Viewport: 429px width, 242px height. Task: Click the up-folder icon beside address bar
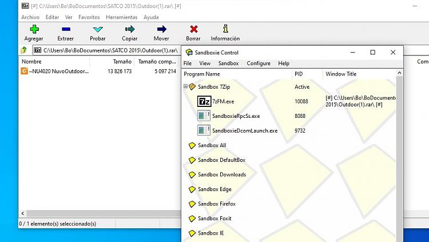[24, 50]
